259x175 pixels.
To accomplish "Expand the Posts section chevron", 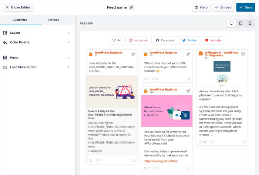I will click(x=69, y=57).
